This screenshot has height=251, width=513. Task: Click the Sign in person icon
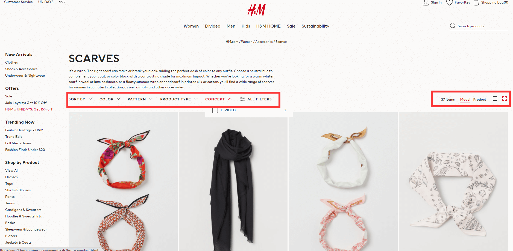click(x=426, y=3)
